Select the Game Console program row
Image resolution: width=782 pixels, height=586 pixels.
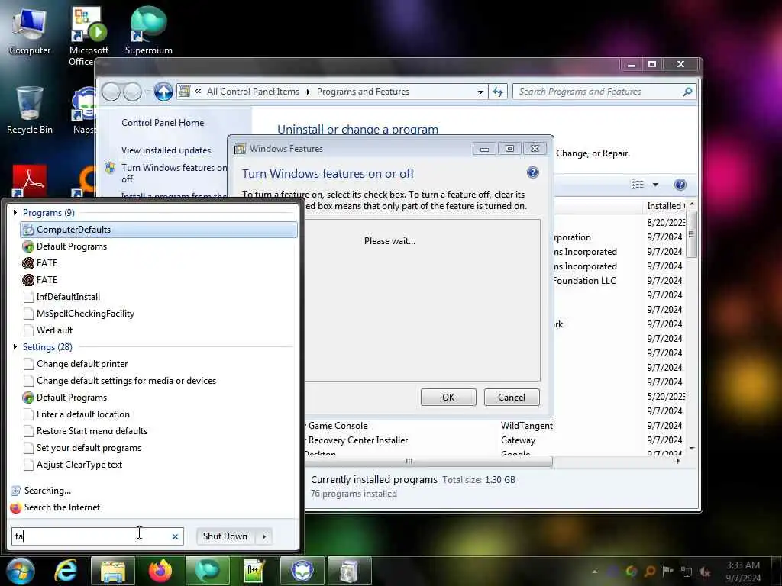click(x=494, y=426)
